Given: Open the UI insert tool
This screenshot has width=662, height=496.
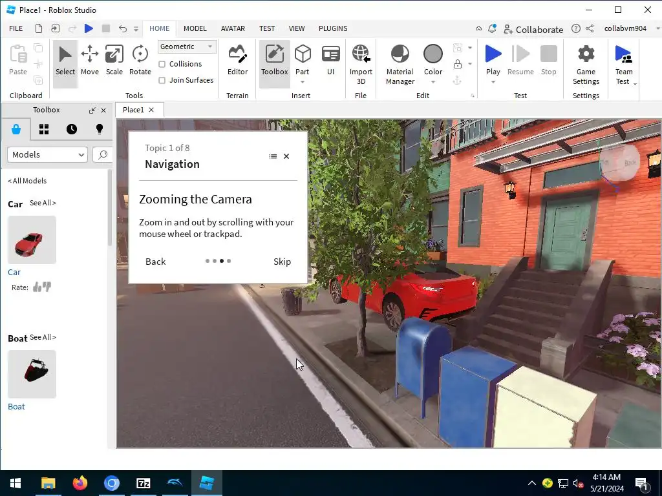Looking at the screenshot, I should click(330, 61).
